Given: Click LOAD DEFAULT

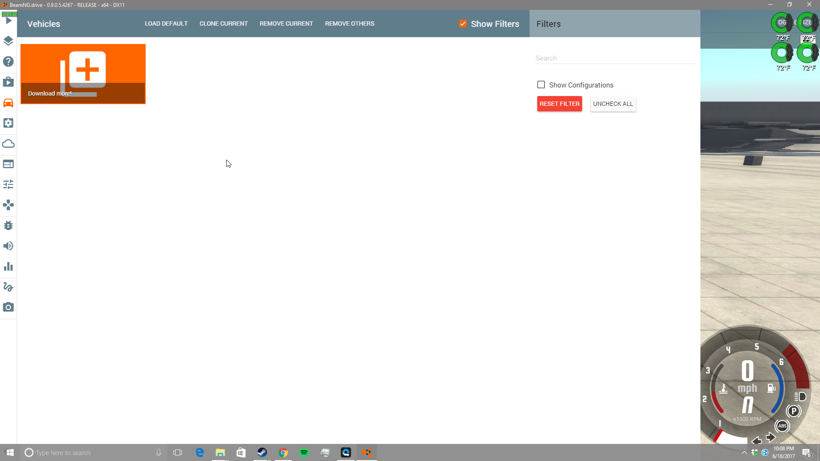Looking at the screenshot, I should 166,23.
